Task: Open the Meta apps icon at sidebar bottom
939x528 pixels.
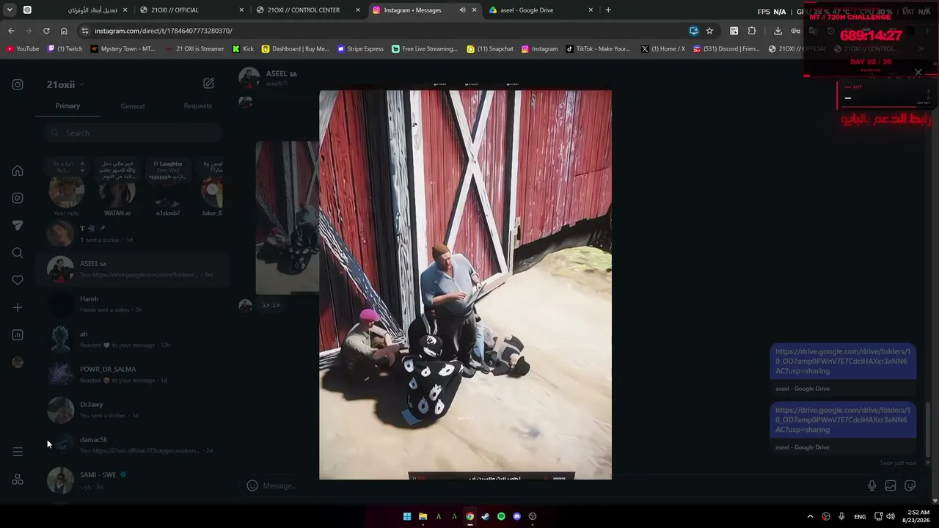Action: coord(18,480)
